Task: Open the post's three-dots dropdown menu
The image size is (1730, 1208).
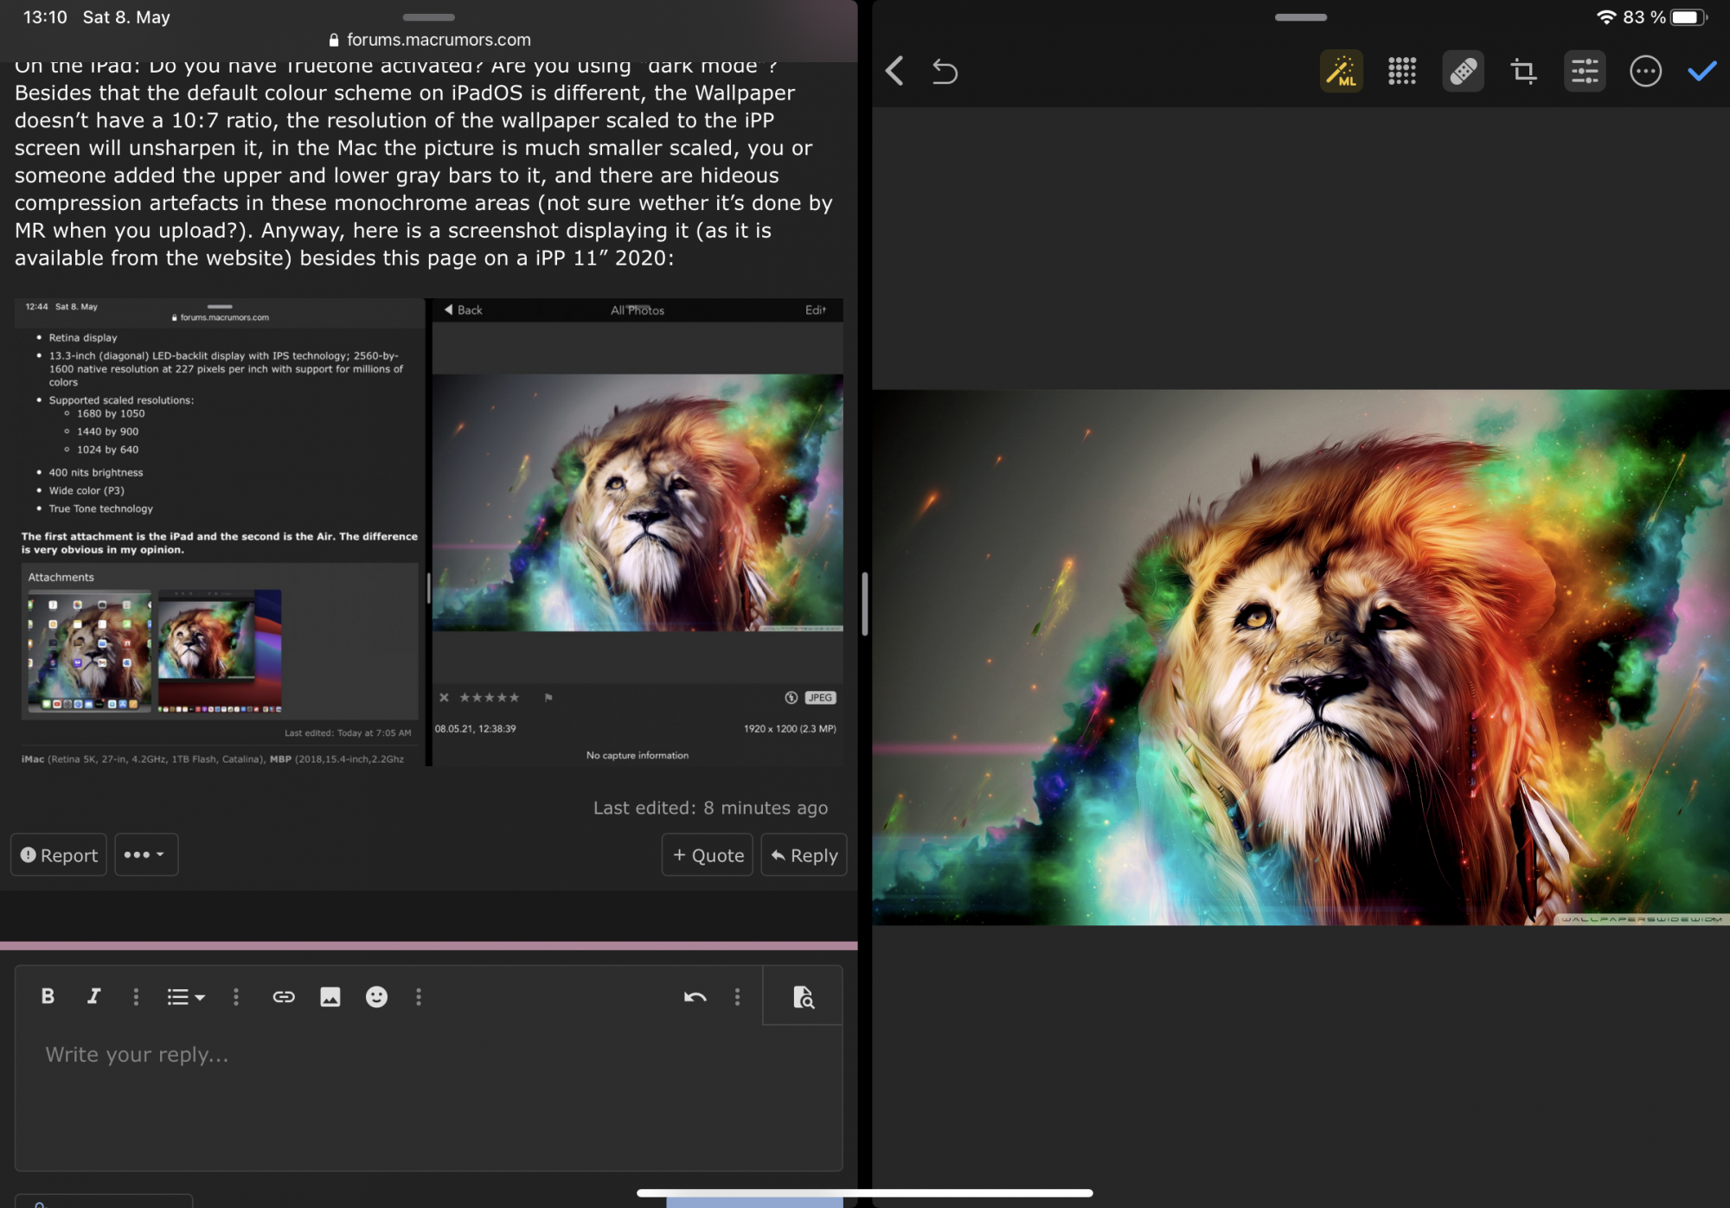Action: pyautogui.click(x=145, y=854)
